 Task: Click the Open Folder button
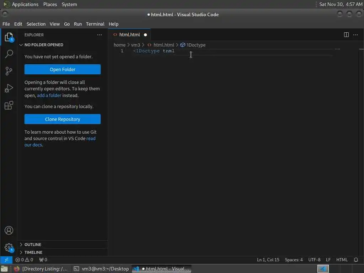point(63,69)
